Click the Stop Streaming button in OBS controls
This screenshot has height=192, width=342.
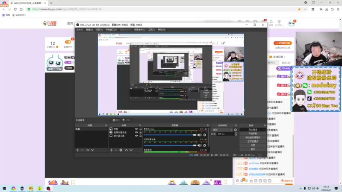pos(253,130)
